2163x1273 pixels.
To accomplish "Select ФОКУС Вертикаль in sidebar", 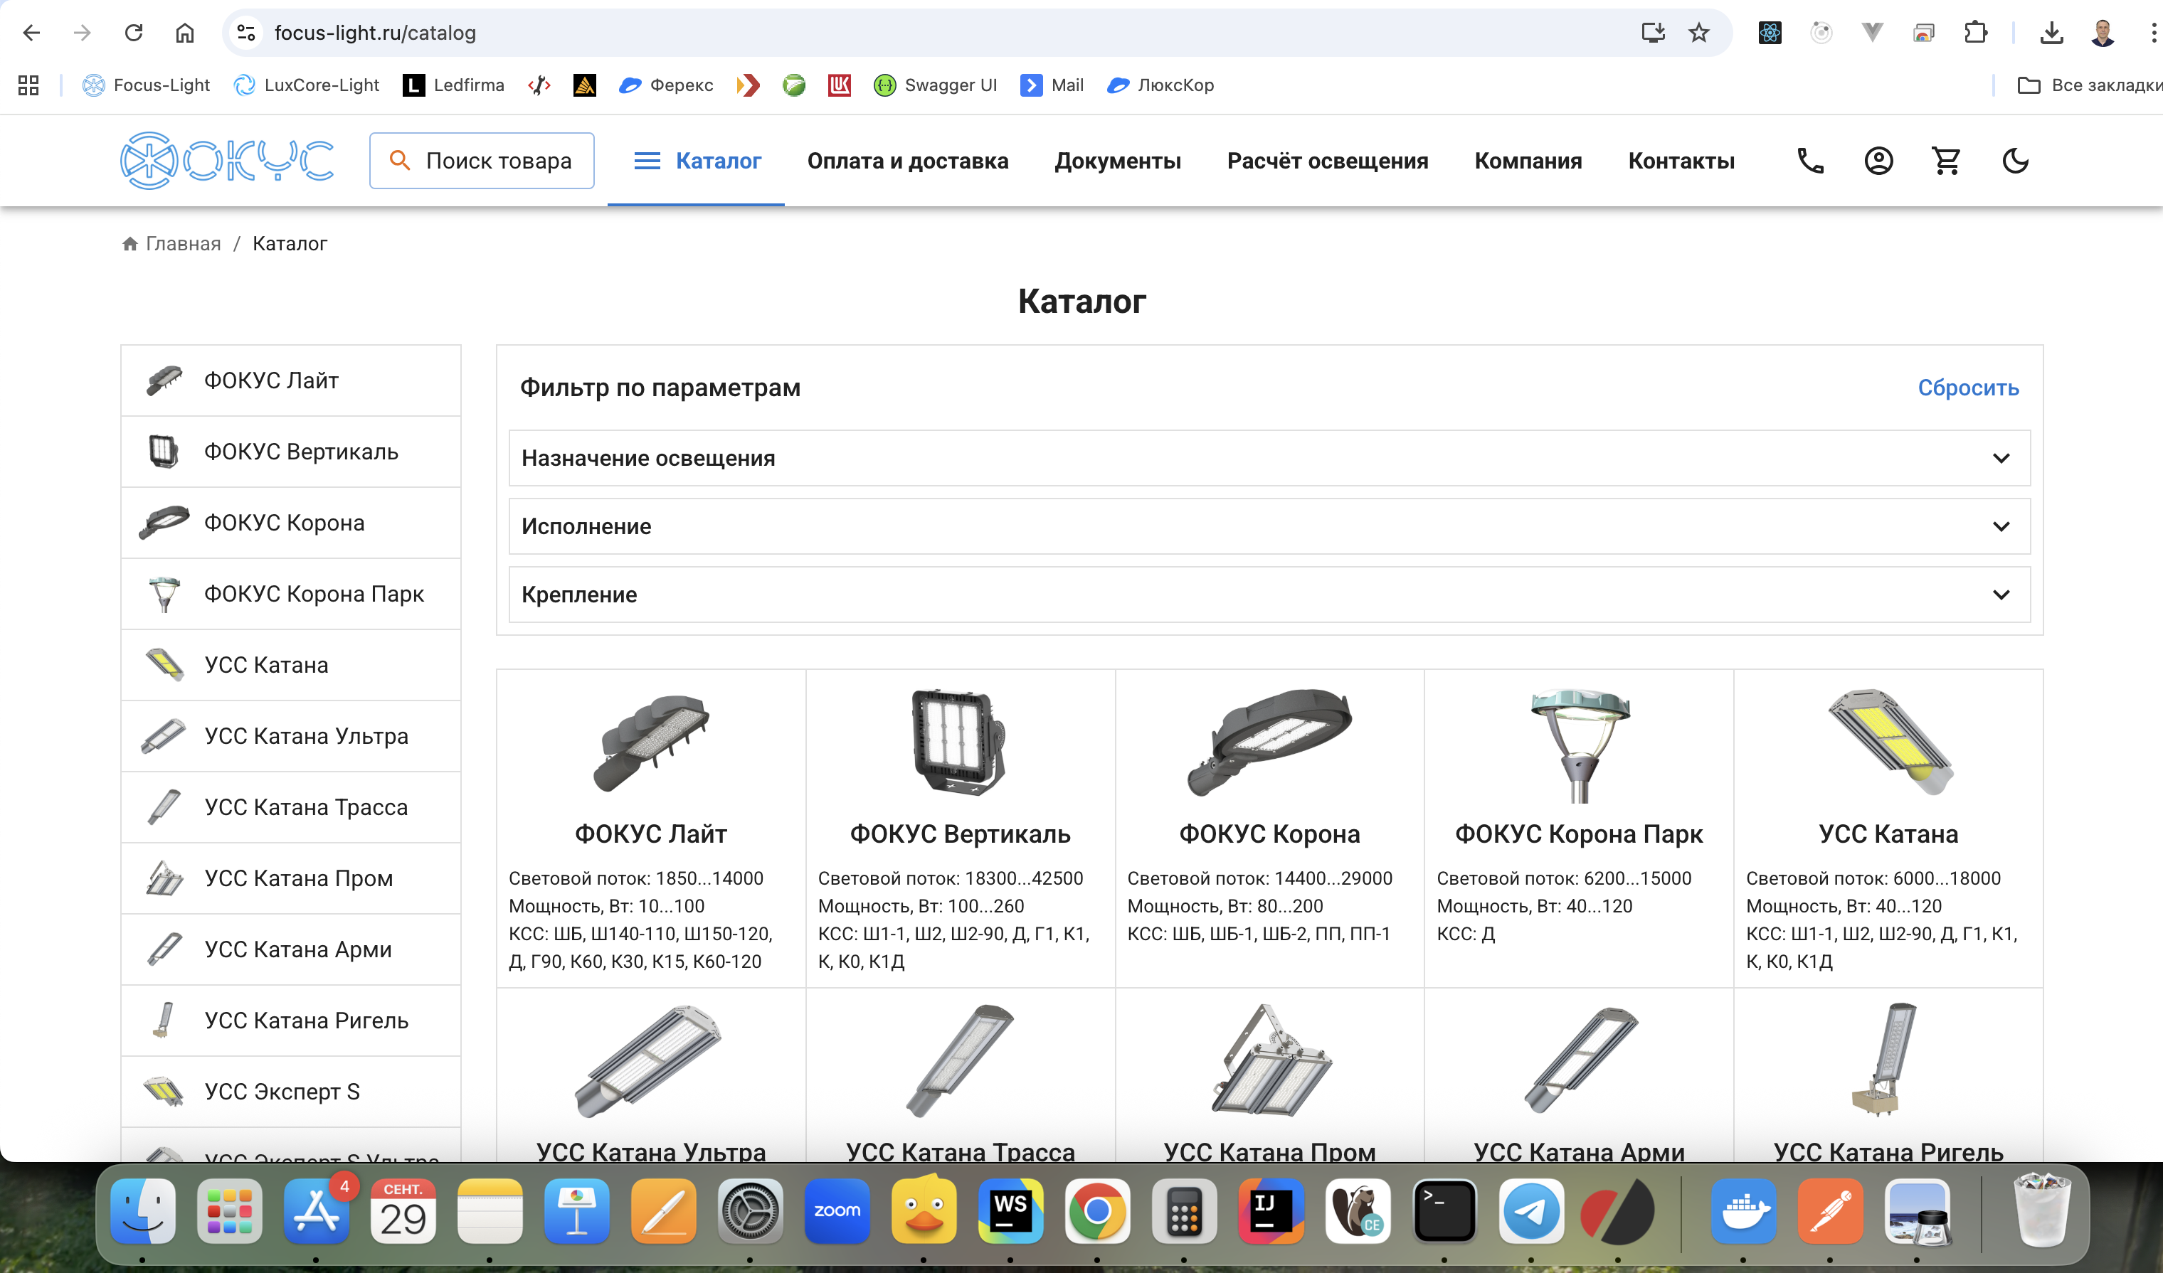I will tap(291, 451).
